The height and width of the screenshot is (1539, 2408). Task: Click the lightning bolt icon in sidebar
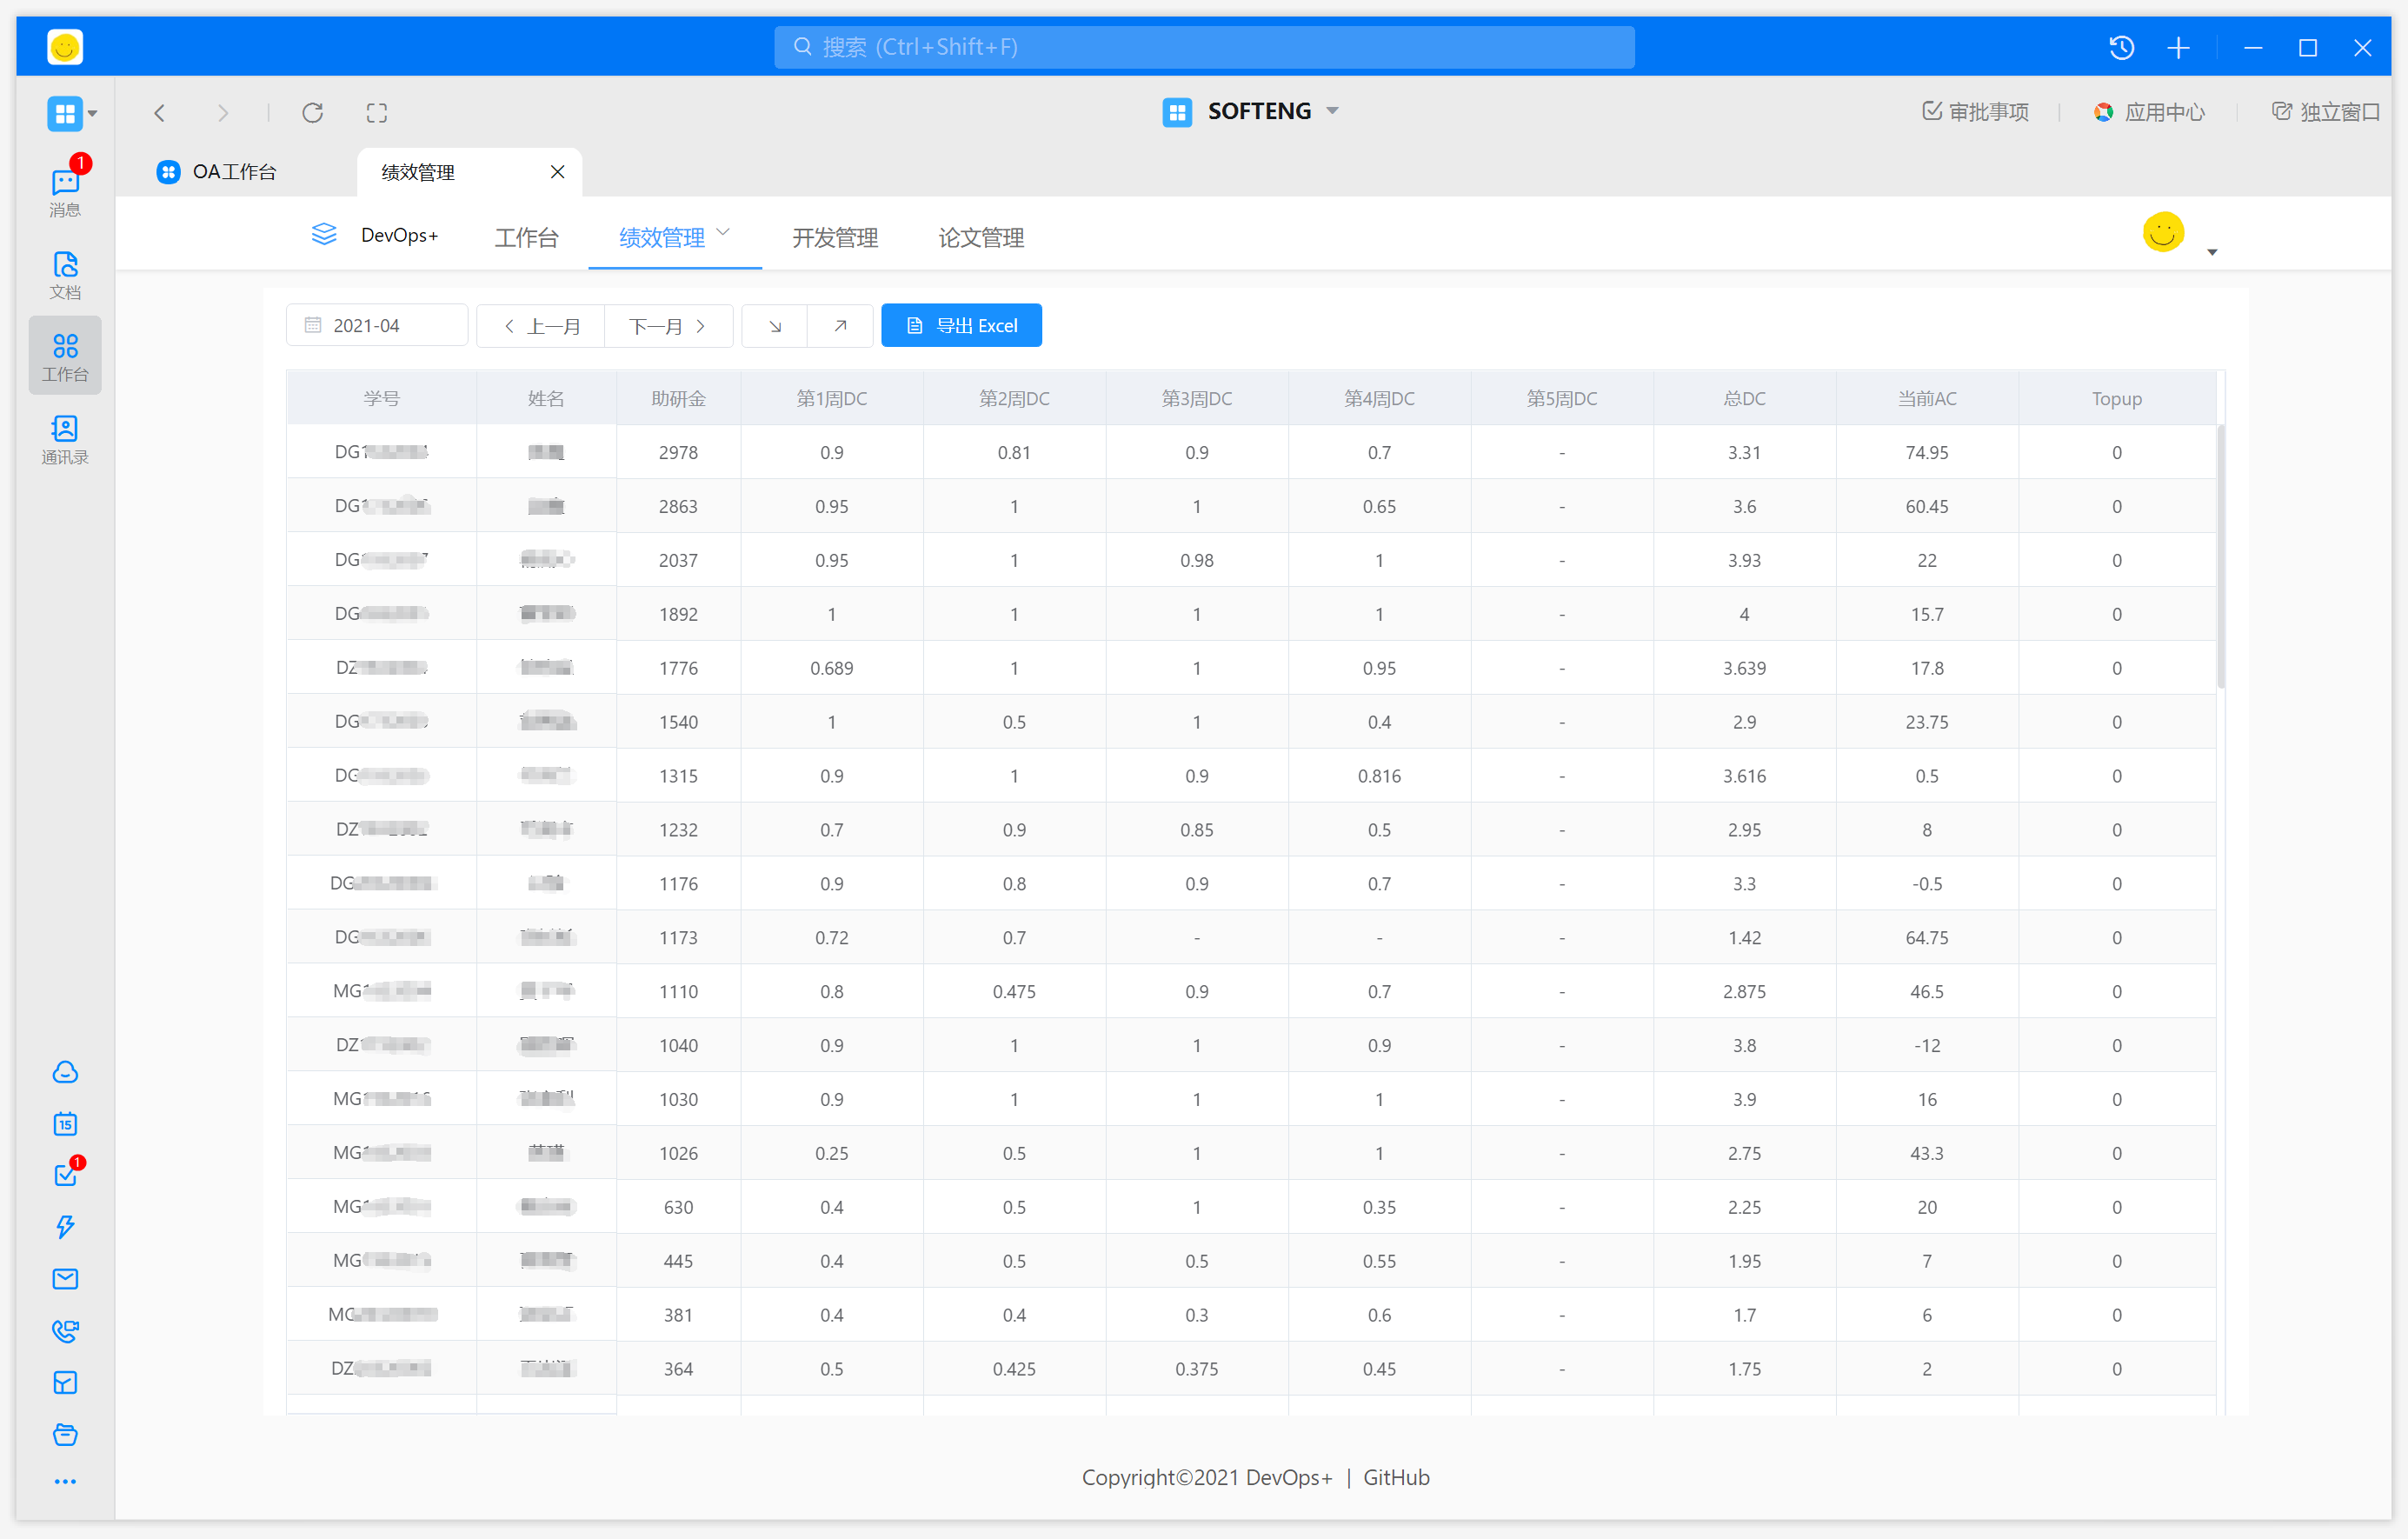click(65, 1226)
